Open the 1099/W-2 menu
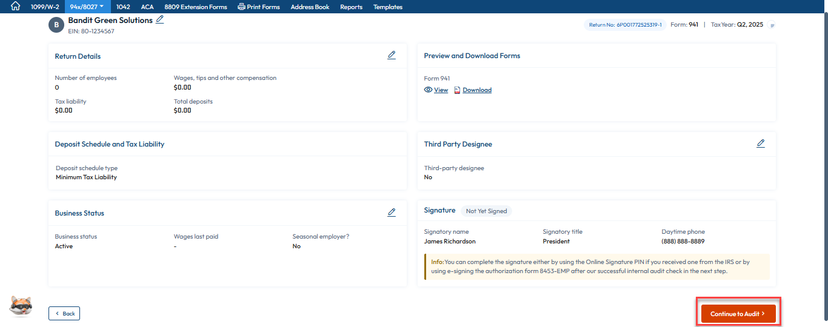The width and height of the screenshot is (828, 327). 45,7
